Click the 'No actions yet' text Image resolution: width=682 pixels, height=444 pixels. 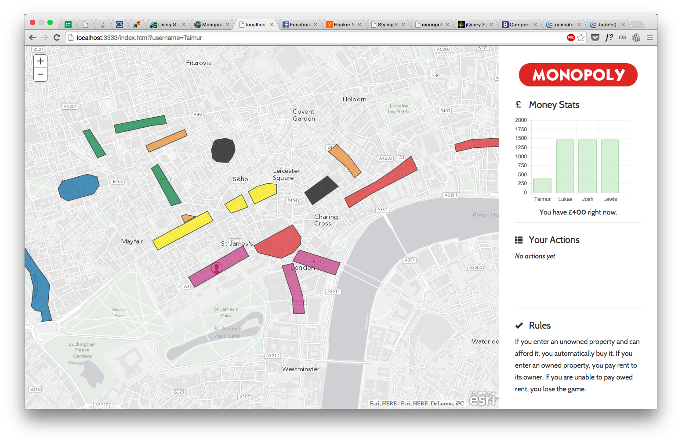point(535,256)
